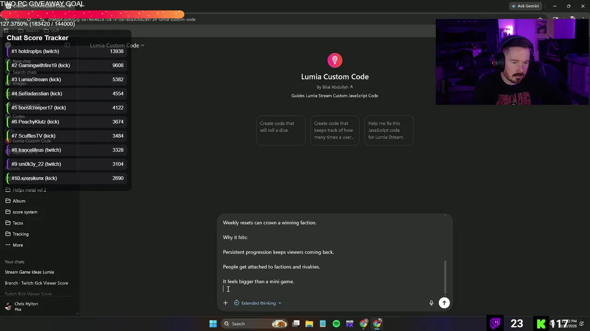Open the score system folder icon
Image resolution: width=590 pixels, height=331 pixels.
click(x=8, y=212)
